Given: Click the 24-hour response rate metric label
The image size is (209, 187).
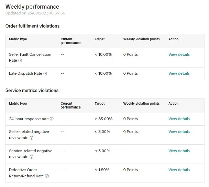Looking at the screenshot, I should pos(29,119).
